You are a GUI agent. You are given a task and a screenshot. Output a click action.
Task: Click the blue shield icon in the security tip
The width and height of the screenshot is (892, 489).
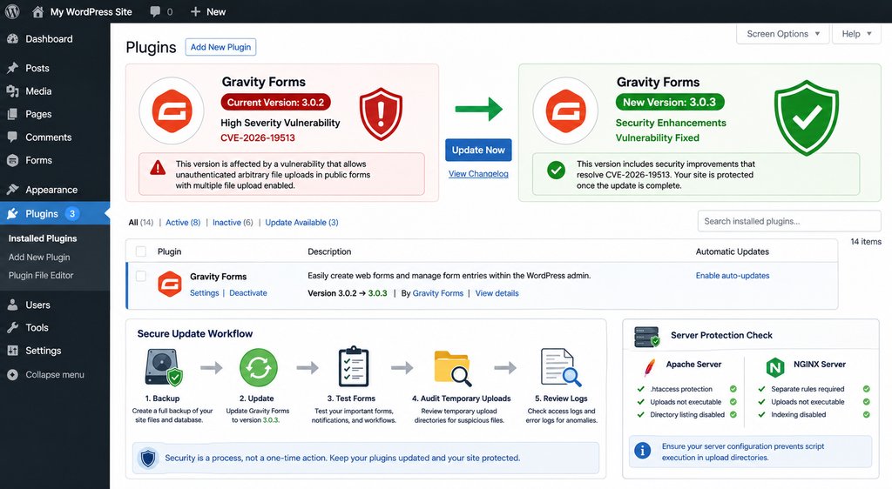pos(148,458)
